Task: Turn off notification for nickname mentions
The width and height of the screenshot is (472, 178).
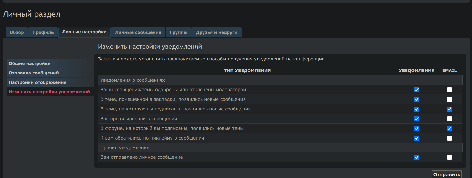Action: pos(417,138)
